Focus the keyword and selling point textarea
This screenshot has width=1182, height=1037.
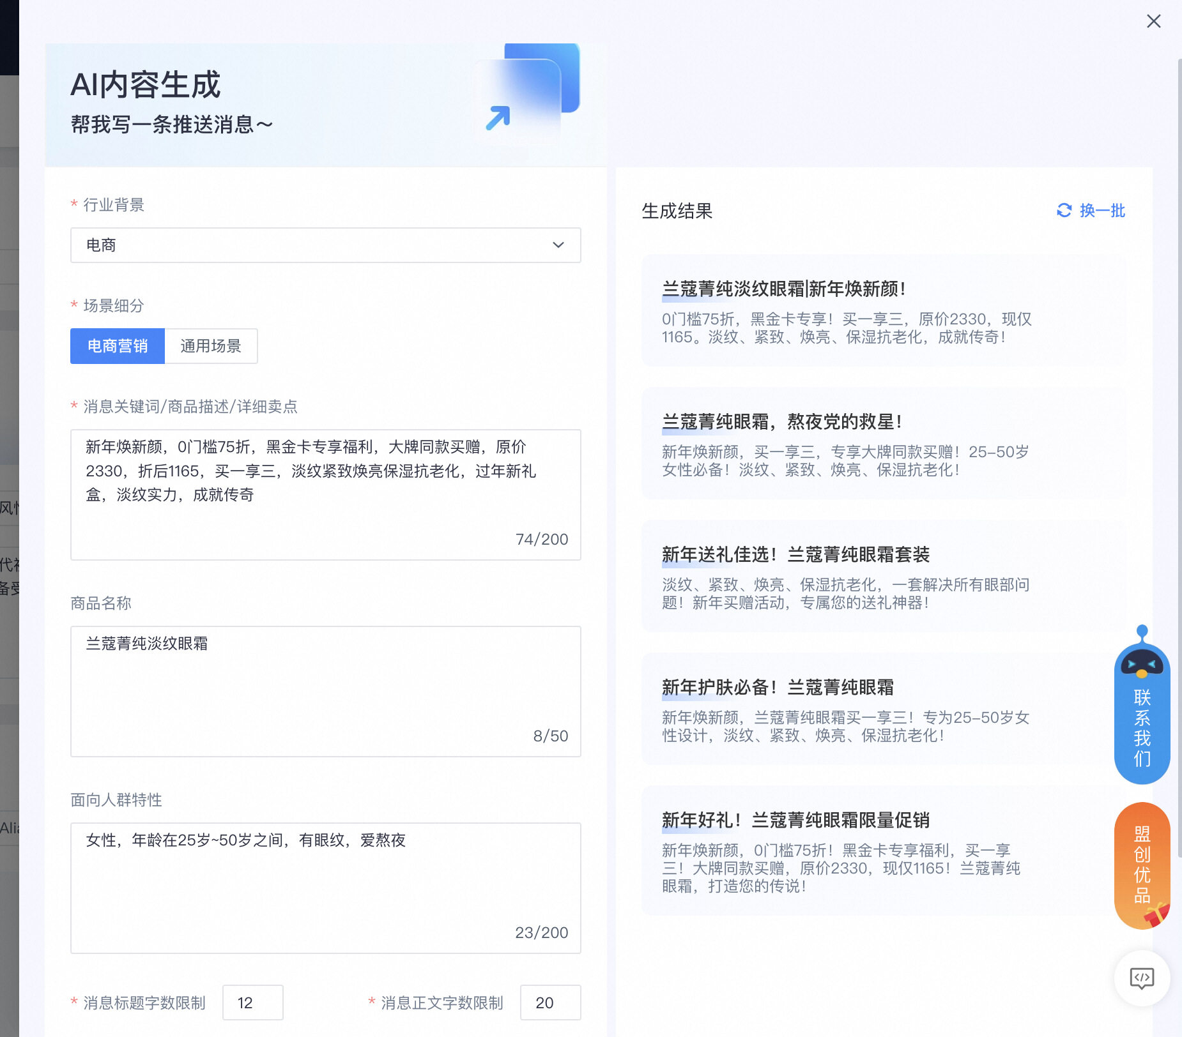coord(325,495)
